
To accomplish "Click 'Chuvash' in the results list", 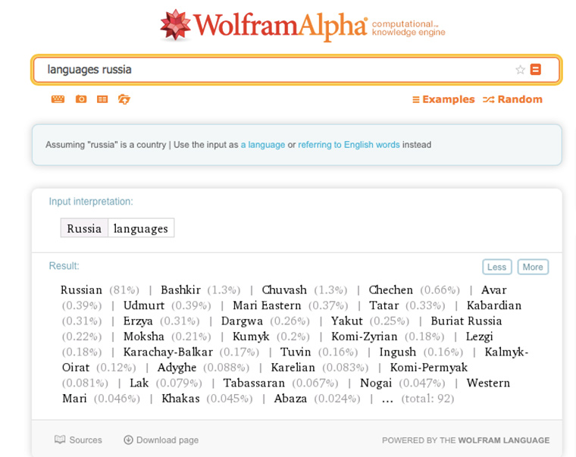I will click(284, 290).
